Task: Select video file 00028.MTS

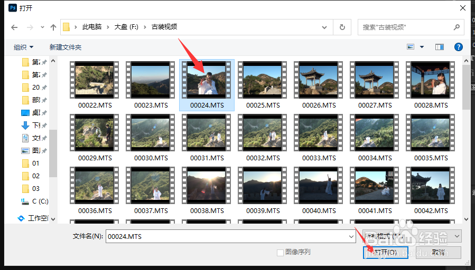Action: click(431, 85)
